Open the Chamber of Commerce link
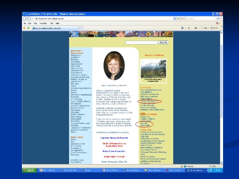 [151, 132]
